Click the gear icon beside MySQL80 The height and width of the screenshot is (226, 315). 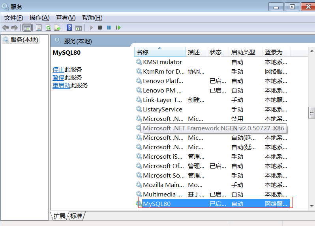click(139, 204)
